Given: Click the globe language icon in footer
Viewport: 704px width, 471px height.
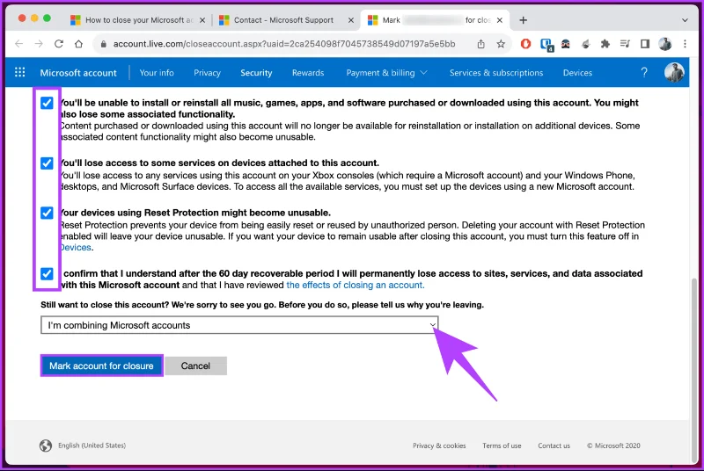Looking at the screenshot, I should (46, 446).
